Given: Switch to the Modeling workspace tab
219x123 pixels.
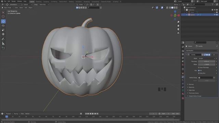Looking at the screenshot, I should coord(39,2).
